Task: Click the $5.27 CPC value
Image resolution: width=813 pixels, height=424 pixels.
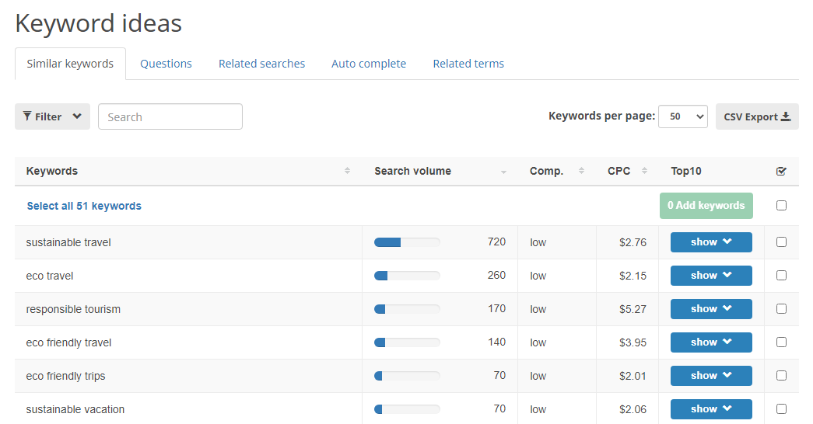Action: click(x=633, y=309)
